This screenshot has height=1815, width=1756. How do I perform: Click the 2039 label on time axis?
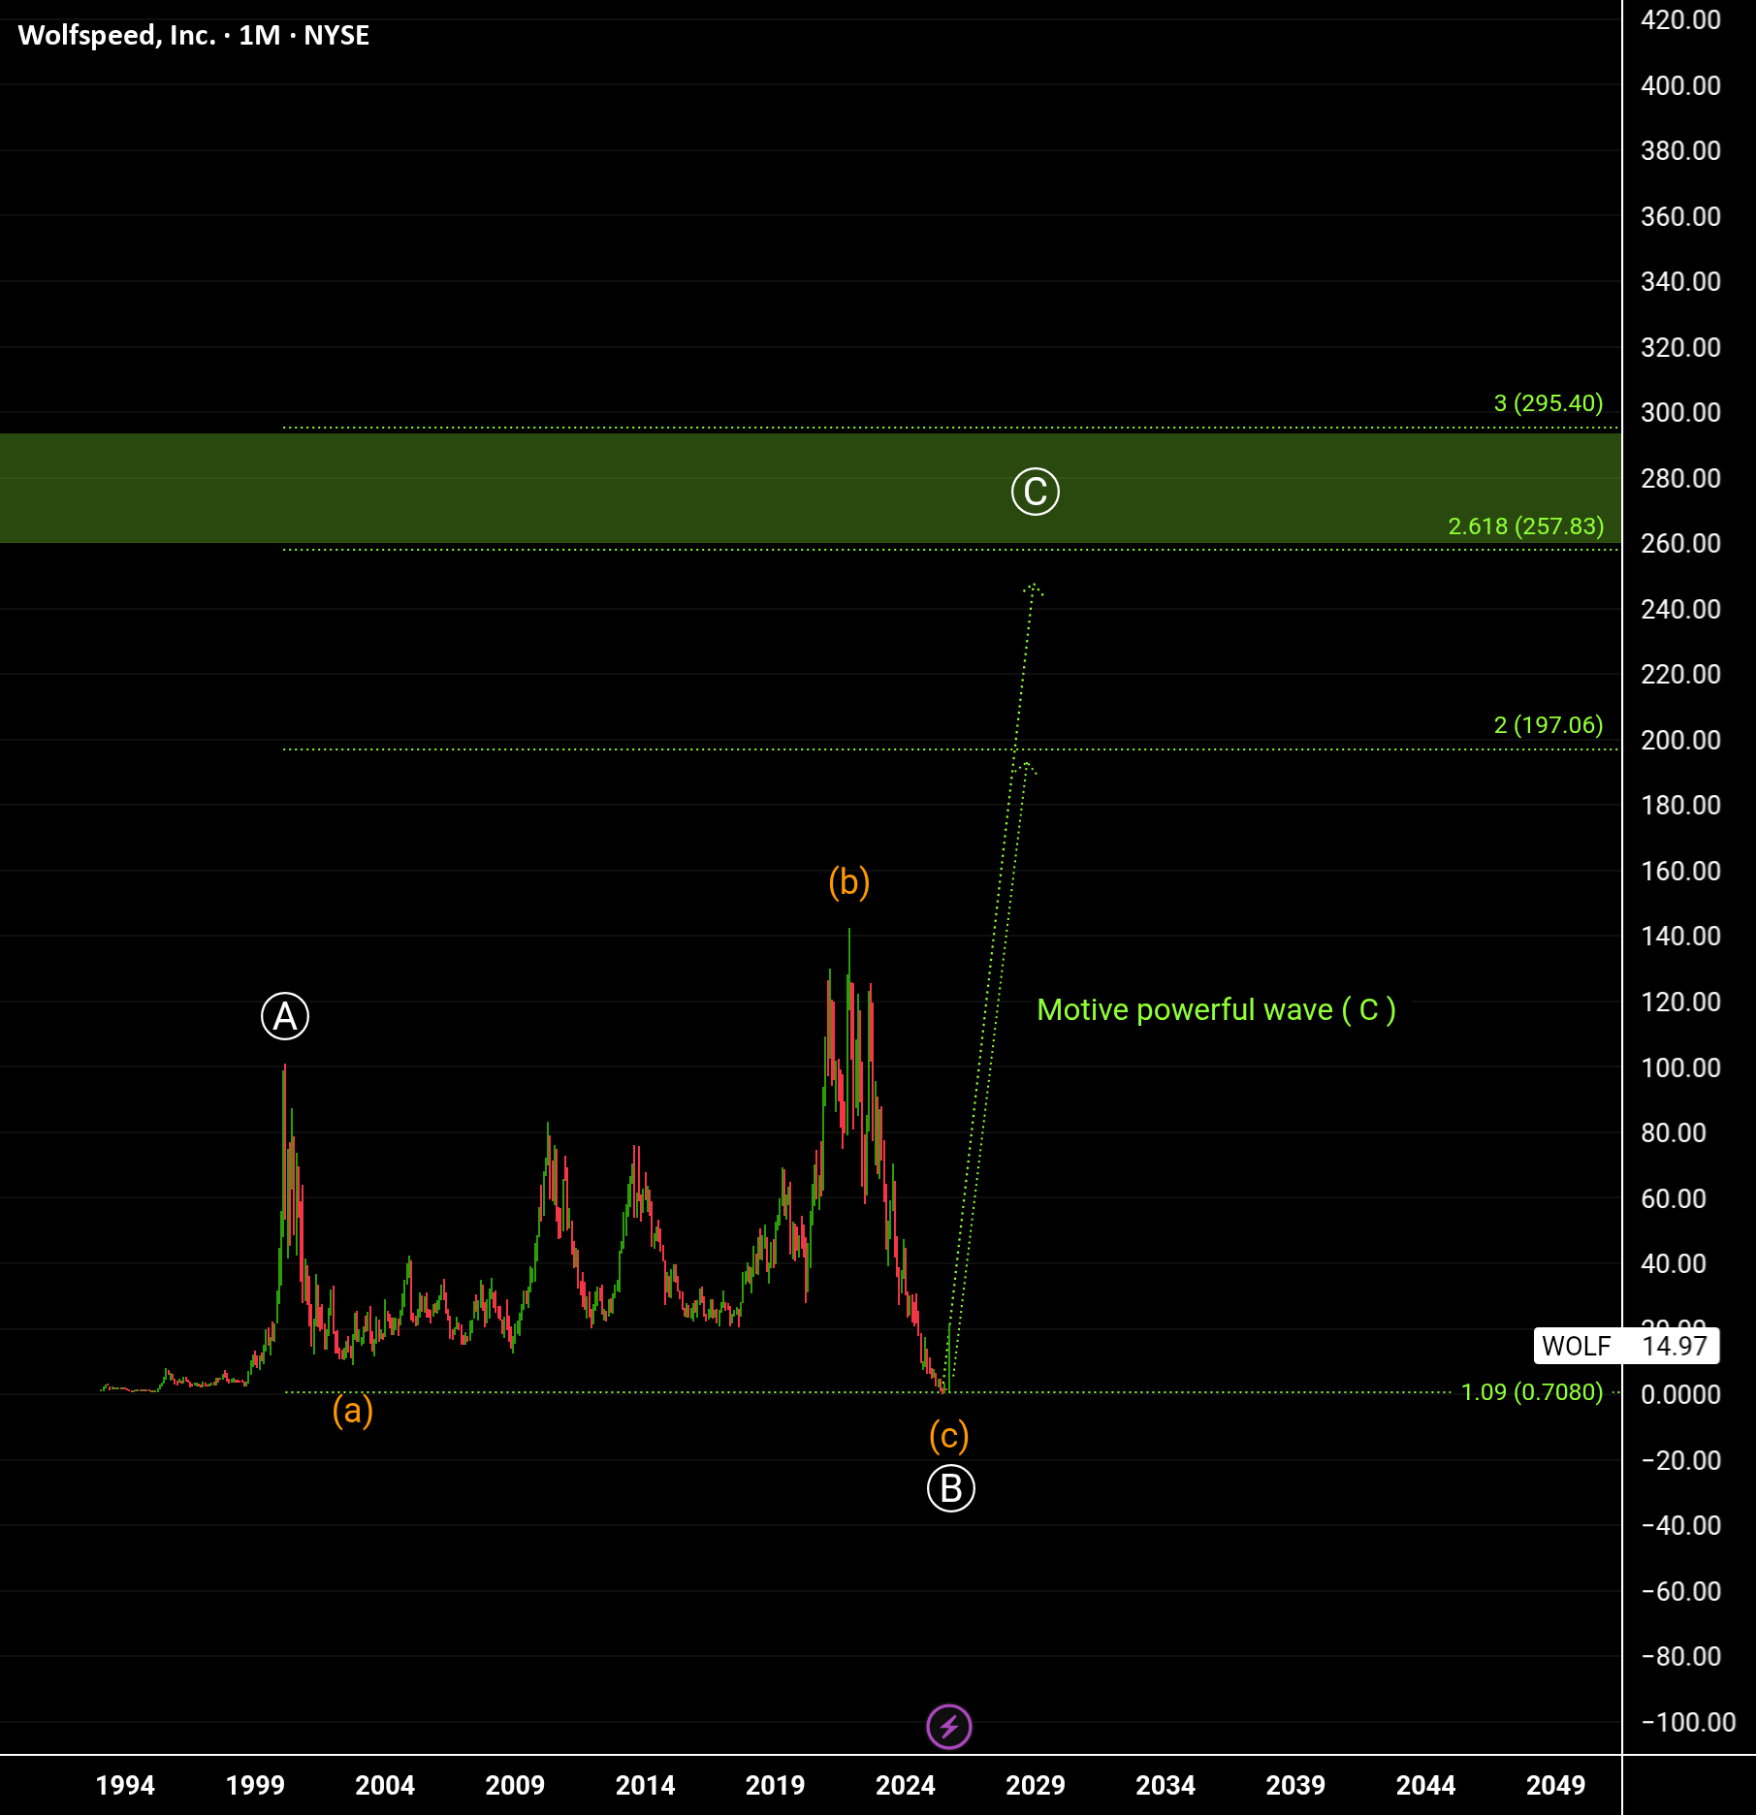[x=1295, y=1785]
